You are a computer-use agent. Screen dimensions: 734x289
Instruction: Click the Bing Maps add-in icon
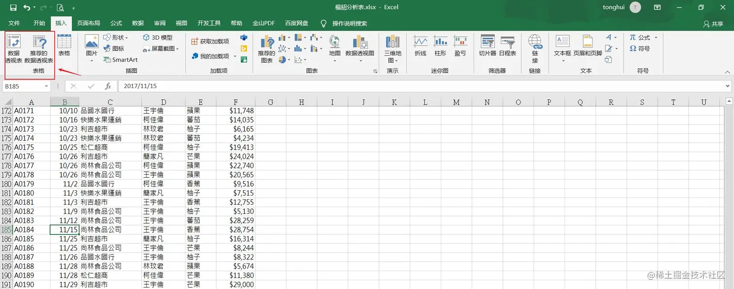coord(244,48)
